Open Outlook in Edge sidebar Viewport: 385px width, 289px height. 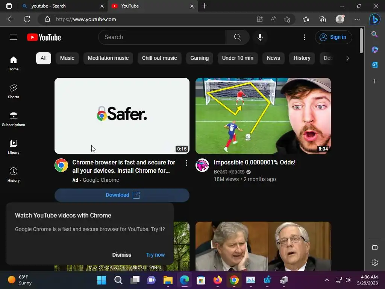[x=375, y=65]
